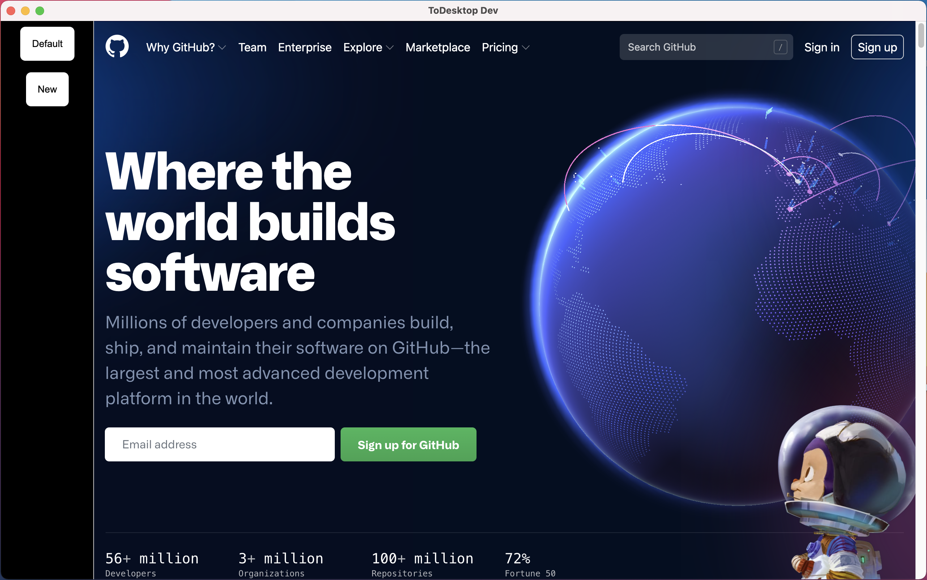Click the 56+ million Developers stat
The height and width of the screenshot is (580, 927).
(152, 564)
